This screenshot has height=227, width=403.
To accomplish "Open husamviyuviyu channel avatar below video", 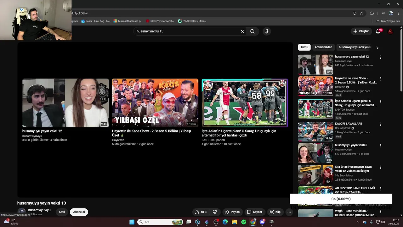I will (x=21, y=212).
